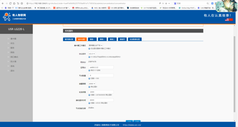Switch to the 轮询数据设置 tab
The width and height of the screenshot is (238, 127).
pyautogui.click(x=134, y=39)
